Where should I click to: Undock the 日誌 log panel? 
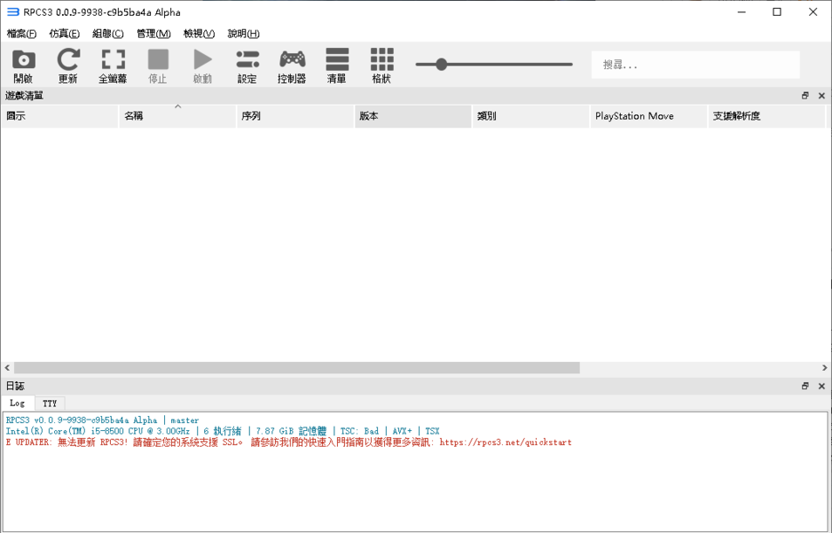(805, 385)
